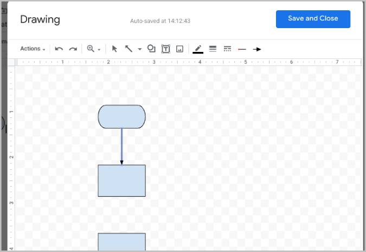The width and height of the screenshot is (366, 252).
Task: Click the Redo arrow
Action: tap(73, 49)
